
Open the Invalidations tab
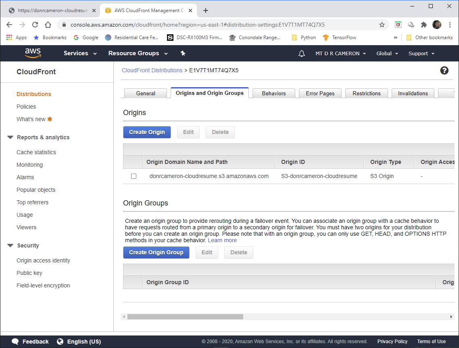(x=413, y=93)
